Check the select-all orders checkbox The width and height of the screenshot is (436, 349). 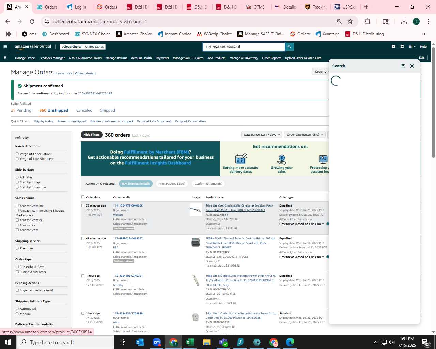[x=83, y=197]
